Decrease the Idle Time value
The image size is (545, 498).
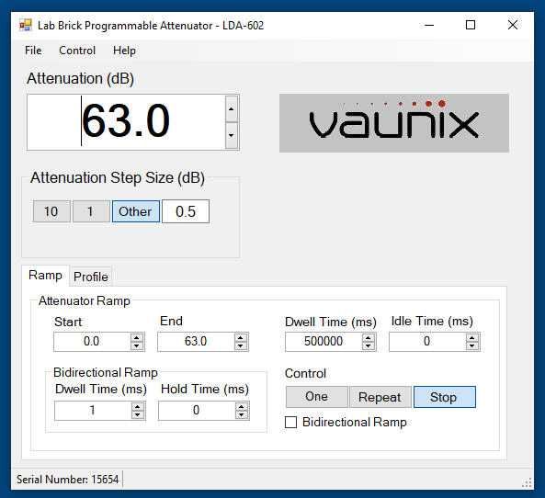click(x=472, y=345)
